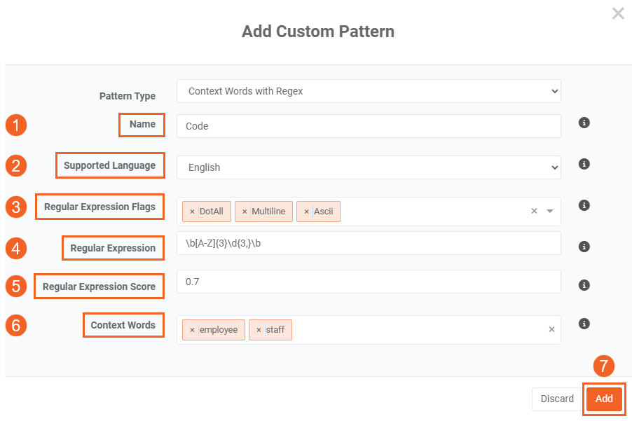Screen dimensions: 632x421
Task: Click info icon for Regular Expression Score
Action: tap(584, 285)
